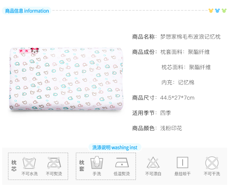The height and width of the screenshot is (190, 229).
Task: Click the green Mickey head icon
Action: tap(224, 11)
